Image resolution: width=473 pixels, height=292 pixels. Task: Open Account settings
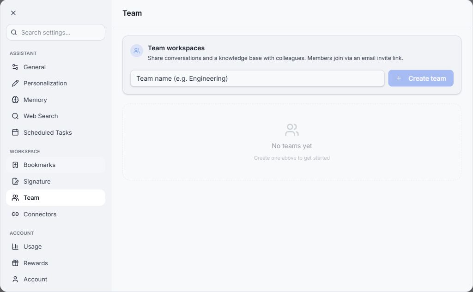click(55, 280)
